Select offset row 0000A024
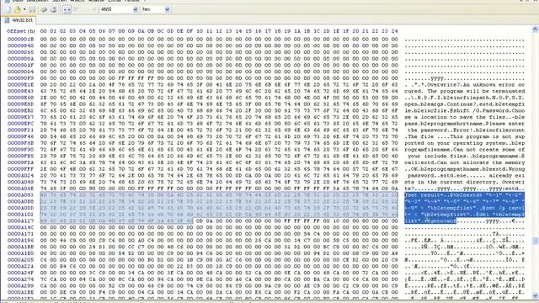This screenshot has width=539, height=303. [21, 175]
